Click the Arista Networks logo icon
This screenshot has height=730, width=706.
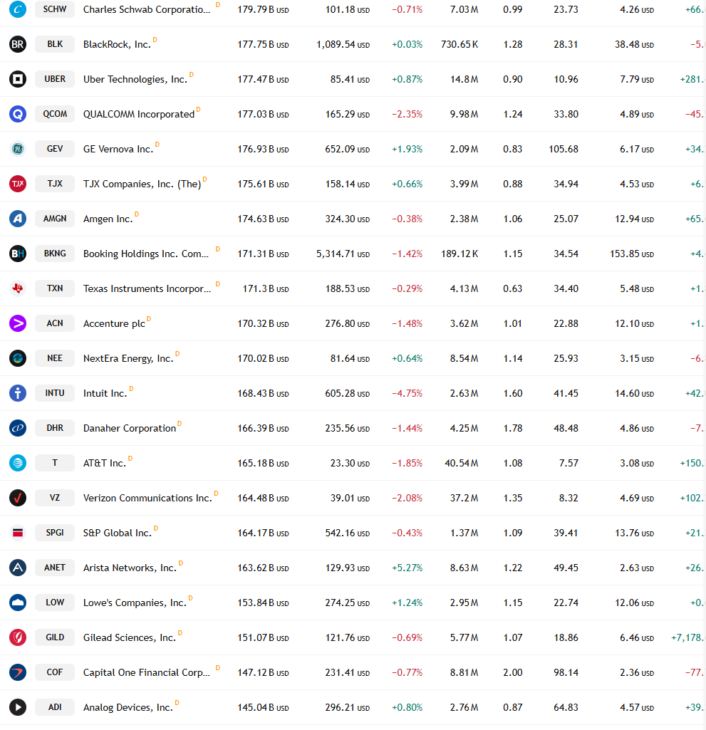pos(18,568)
